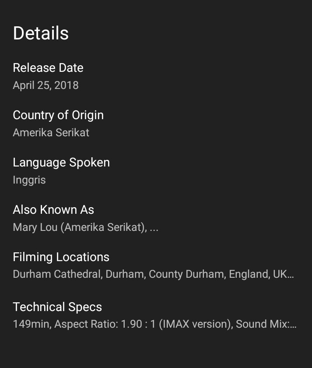Click the 149min runtime text
This screenshot has width=312, height=368.
(x=32, y=324)
